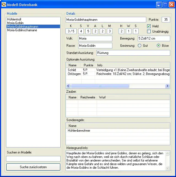Viewport: 176px width, 177px height.
Task: Click the V stat field showing 5
Action: click(88, 31)
